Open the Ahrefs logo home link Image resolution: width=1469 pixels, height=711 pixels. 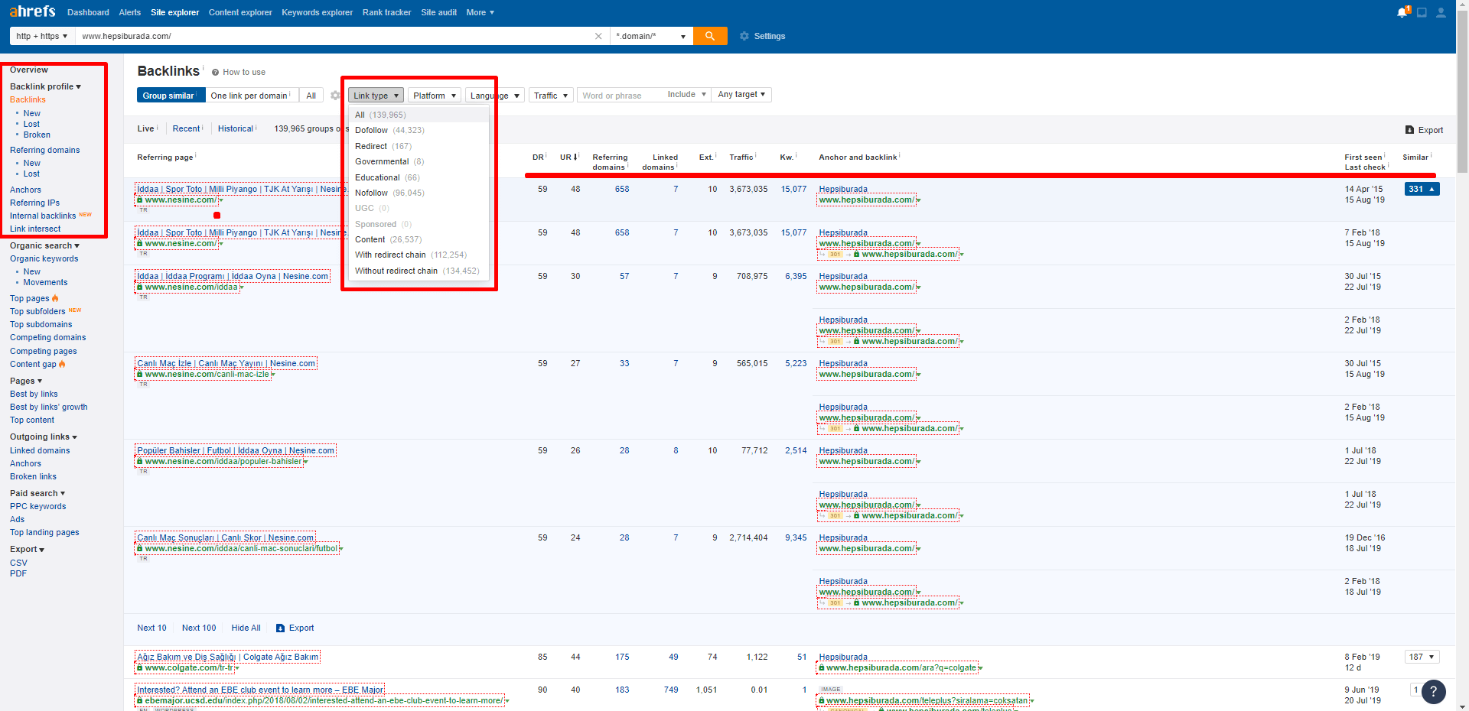click(32, 11)
